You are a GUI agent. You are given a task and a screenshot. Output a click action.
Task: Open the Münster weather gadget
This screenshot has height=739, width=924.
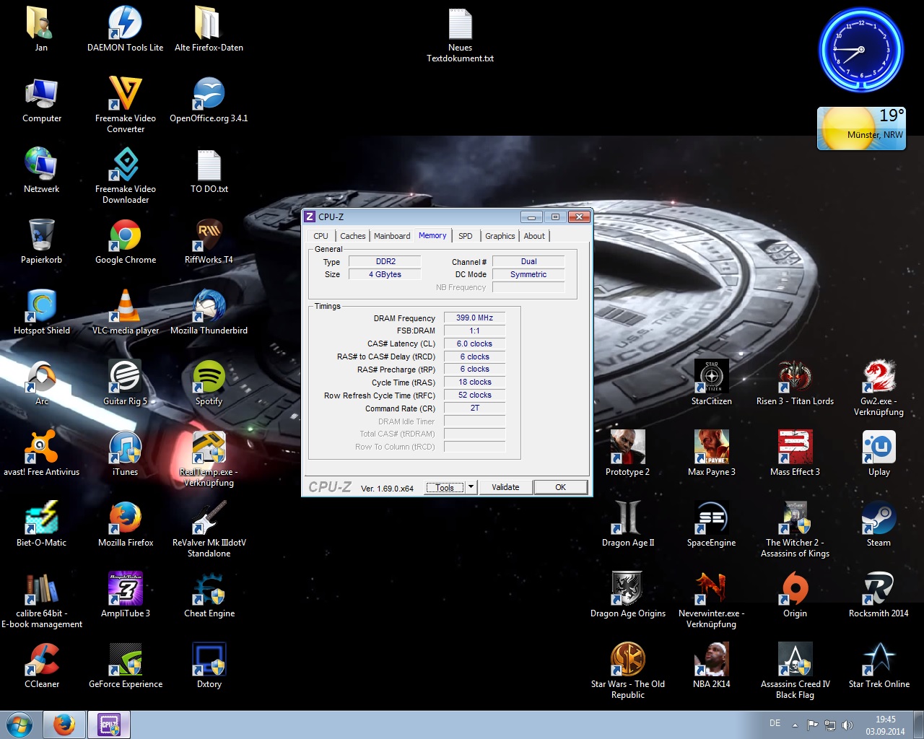click(x=861, y=128)
